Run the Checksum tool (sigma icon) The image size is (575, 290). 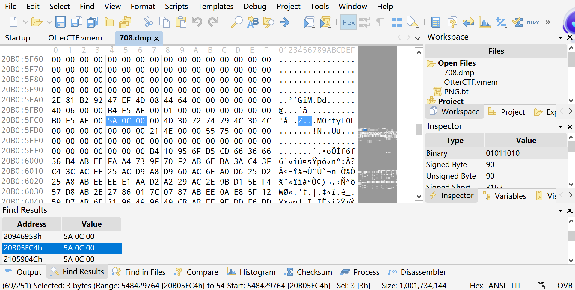click(517, 22)
